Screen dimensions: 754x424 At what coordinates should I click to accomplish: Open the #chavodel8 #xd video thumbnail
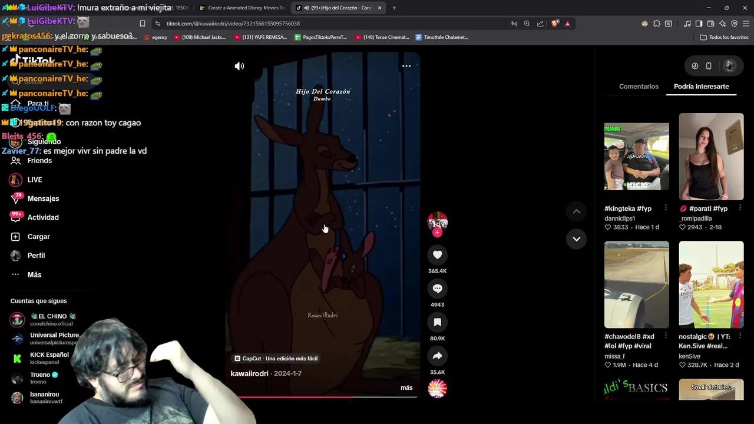point(637,284)
